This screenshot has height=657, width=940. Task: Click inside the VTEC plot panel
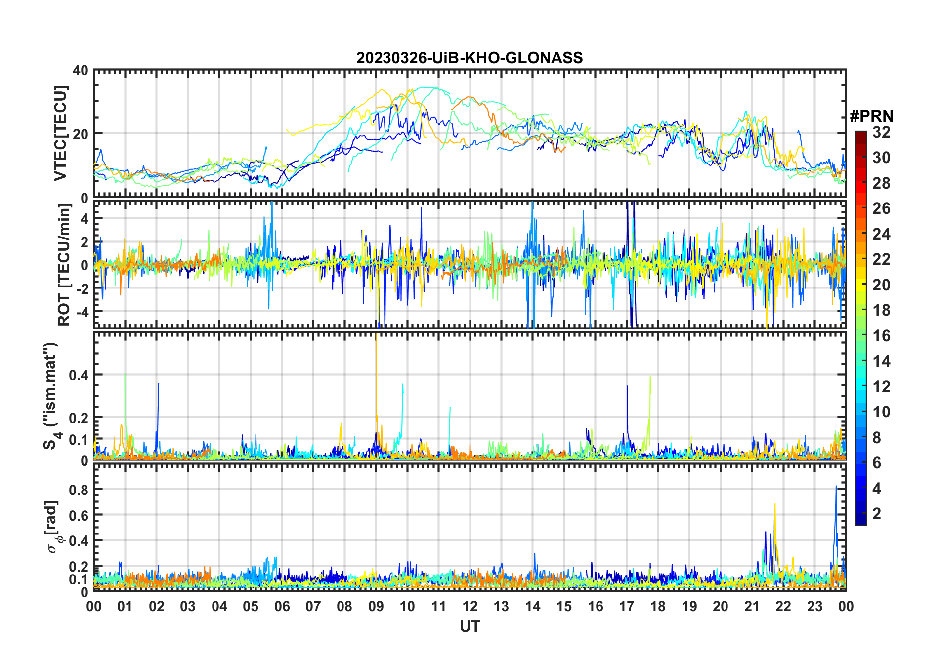[x=470, y=133]
